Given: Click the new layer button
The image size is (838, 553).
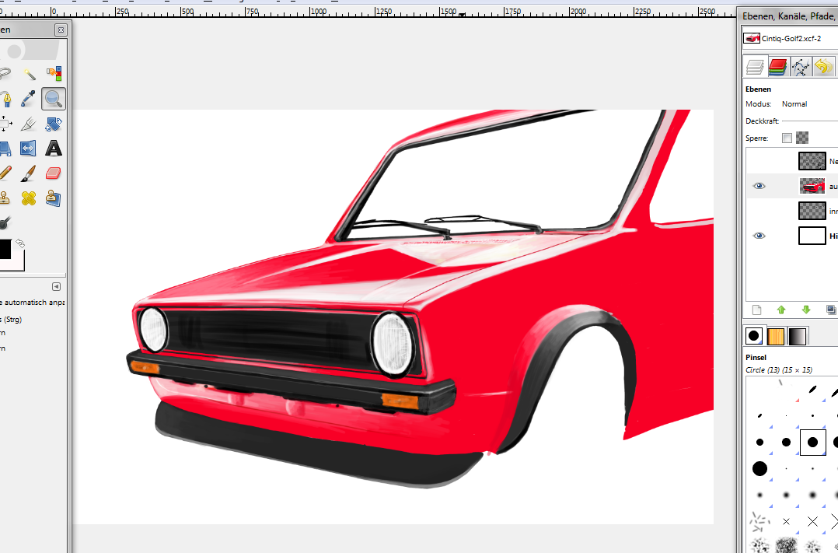Looking at the screenshot, I should click(756, 310).
